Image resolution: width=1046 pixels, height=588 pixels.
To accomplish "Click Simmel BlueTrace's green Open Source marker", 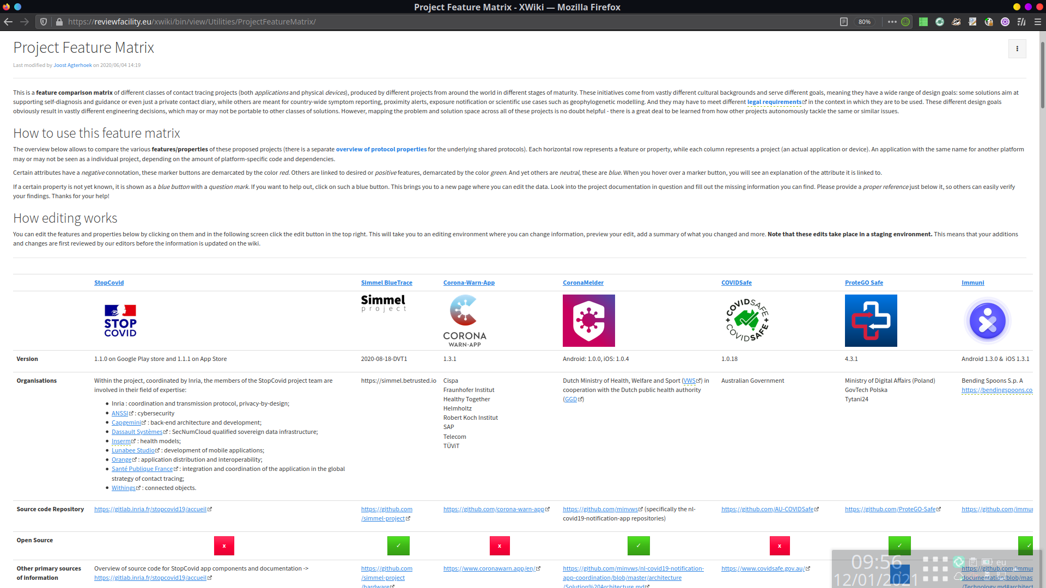I will click(x=398, y=546).
